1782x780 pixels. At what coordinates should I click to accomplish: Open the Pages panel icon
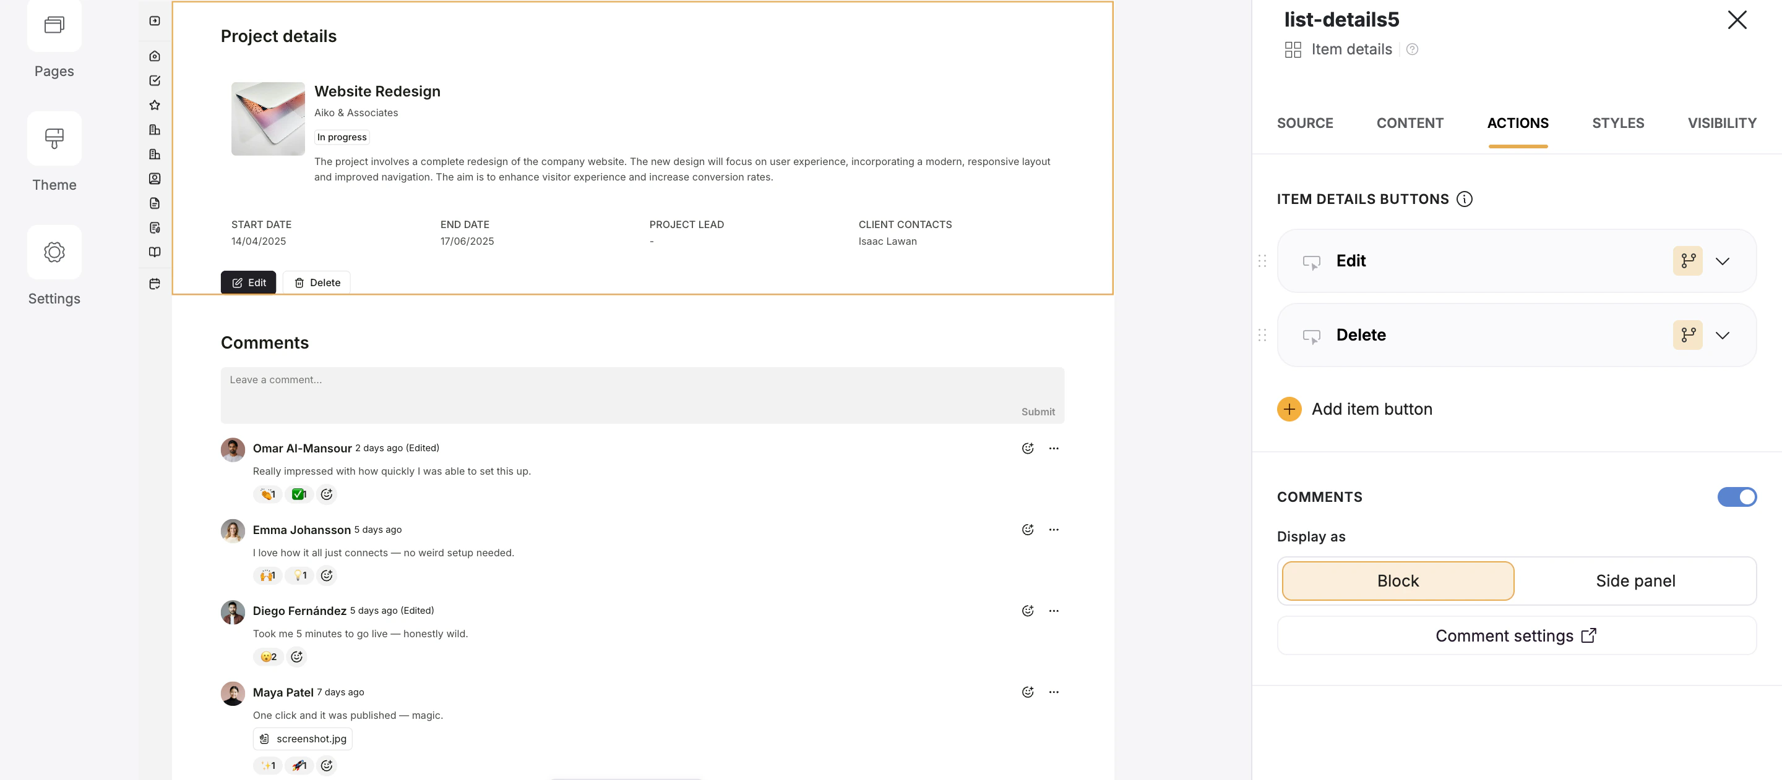click(54, 25)
